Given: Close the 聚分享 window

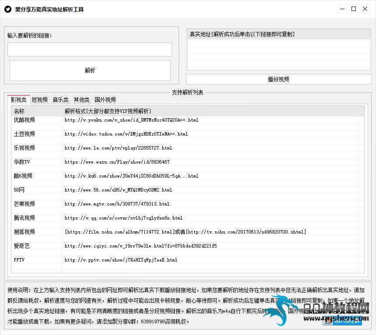Looking at the screenshot, I should pyautogui.click(x=365, y=9).
